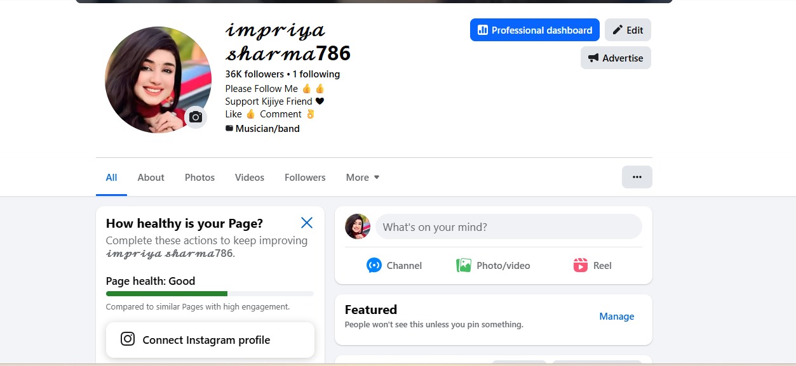Close the Page health card

307,223
